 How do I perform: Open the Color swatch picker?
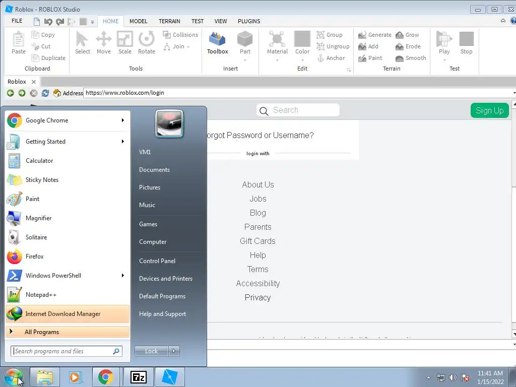(x=302, y=39)
